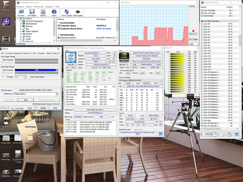Image resolution: width=243 pixels, height=182 pixels.
Task: Expand the Central Processor(s) tree node
Action: [x=21, y=21]
